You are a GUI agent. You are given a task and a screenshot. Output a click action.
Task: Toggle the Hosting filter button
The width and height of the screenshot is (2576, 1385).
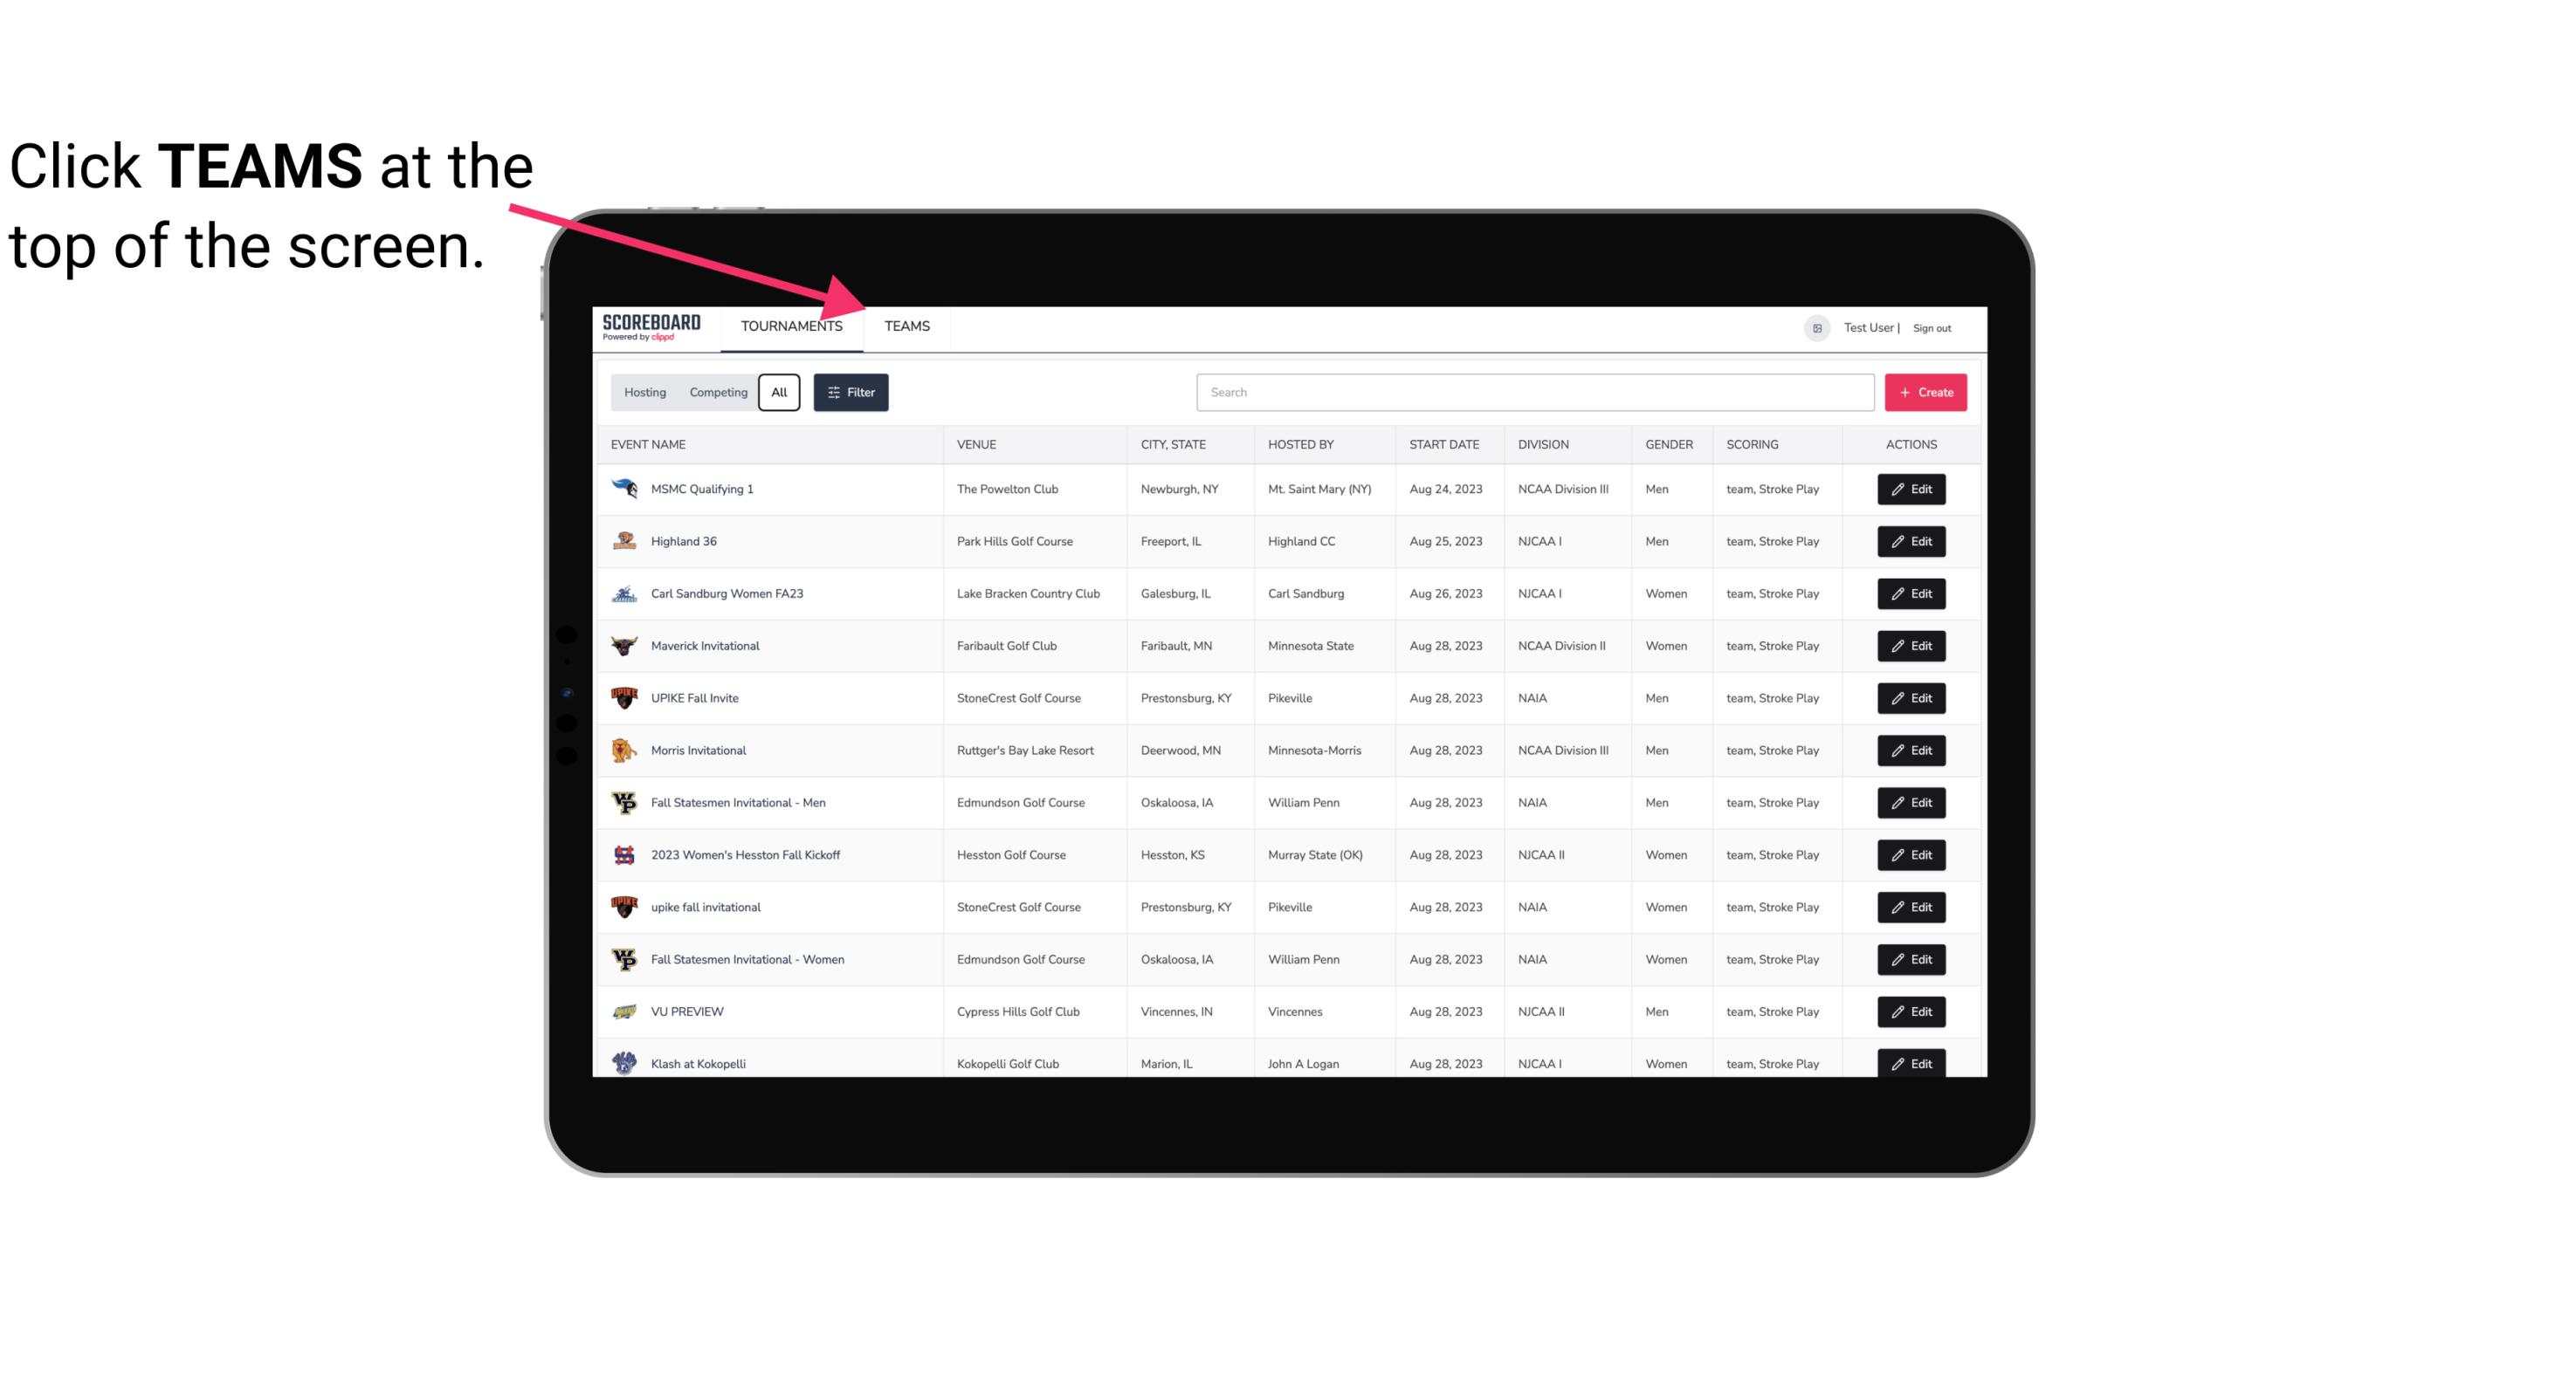point(644,393)
